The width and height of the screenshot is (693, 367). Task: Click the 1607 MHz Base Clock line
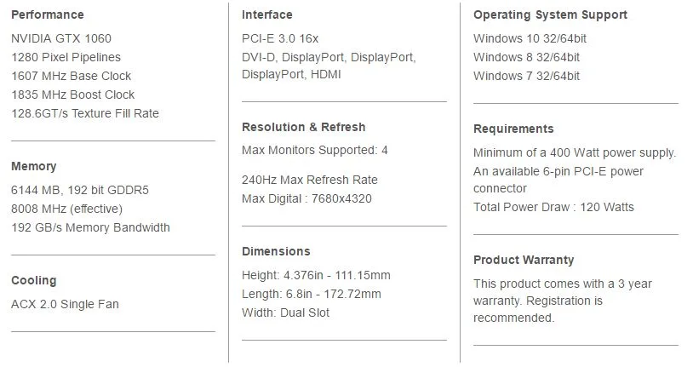point(72,76)
